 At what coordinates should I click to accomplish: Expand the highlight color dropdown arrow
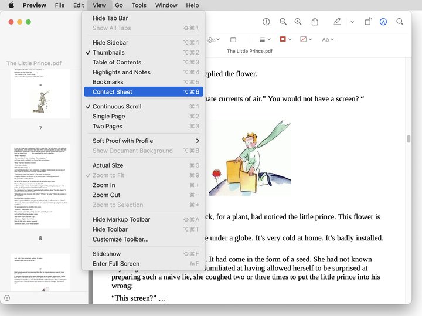(x=352, y=22)
